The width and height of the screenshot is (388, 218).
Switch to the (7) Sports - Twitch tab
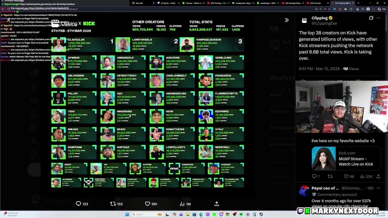click(x=168, y=3)
